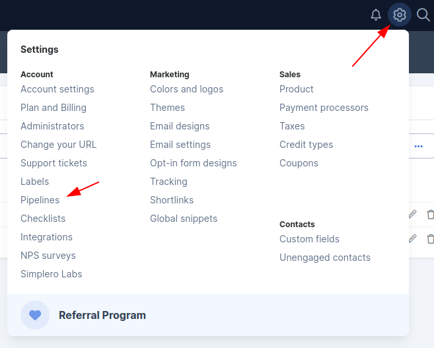Click the Referral Program heart icon
434x348 pixels.
tap(35, 315)
